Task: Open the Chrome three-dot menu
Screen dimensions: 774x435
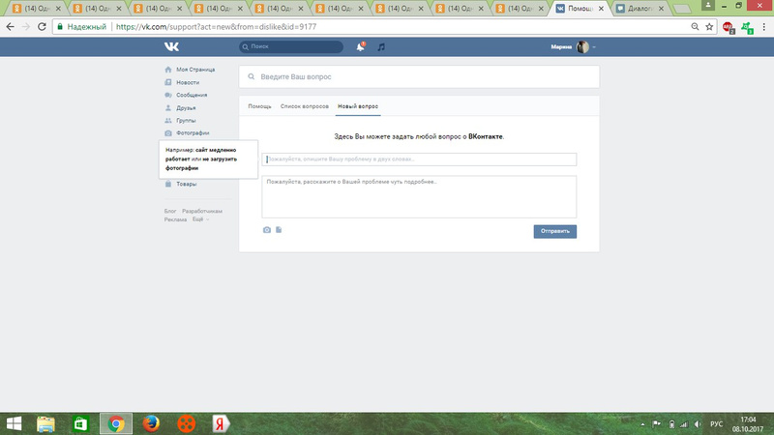Action: pyautogui.click(x=763, y=26)
